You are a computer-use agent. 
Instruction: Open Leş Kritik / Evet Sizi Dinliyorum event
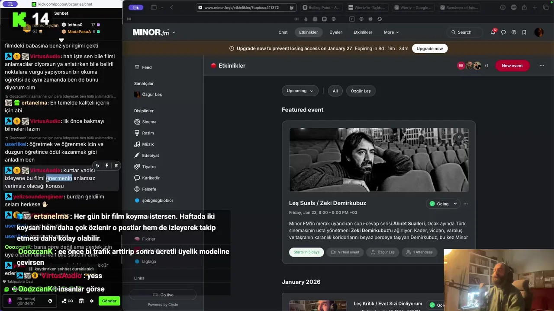point(388,304)
